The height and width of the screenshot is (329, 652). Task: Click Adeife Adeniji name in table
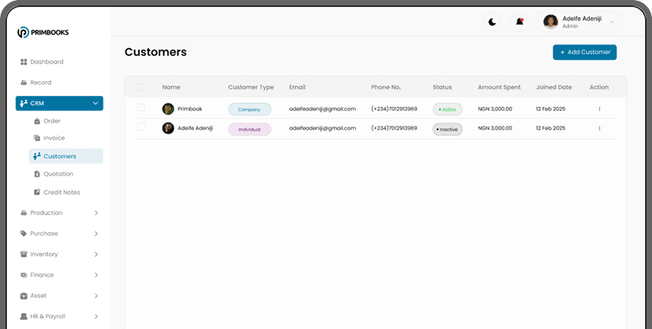pos(195,128)
